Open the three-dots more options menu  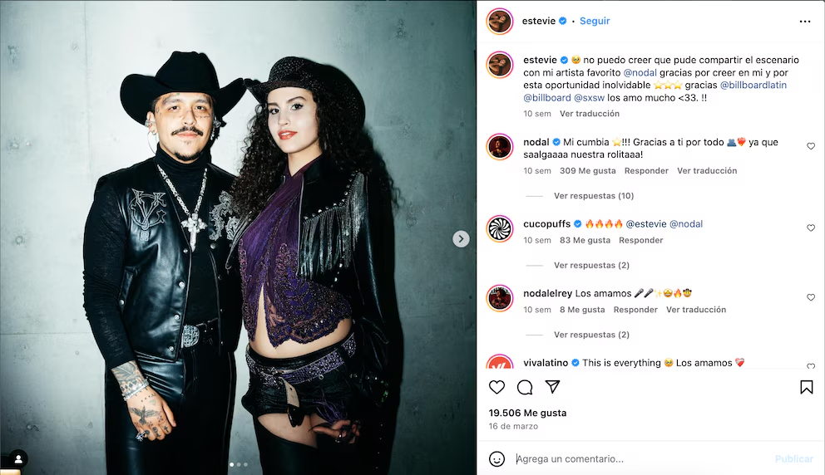tap(805, 22)
